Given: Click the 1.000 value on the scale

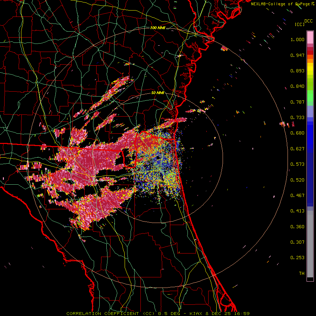Looking at the screenshot, I should tap(297, 39).
